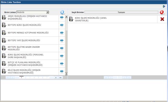Add BÜRO İŞLERİ (PERSONEL DAİRE) via arrow
Viewport: 168px width, 102px height.
click(x=62, y=56)
